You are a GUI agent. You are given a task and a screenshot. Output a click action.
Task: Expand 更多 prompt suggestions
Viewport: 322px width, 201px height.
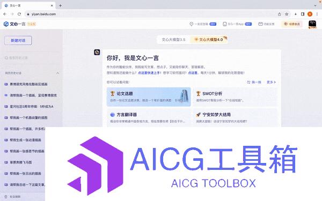[271, 82]
